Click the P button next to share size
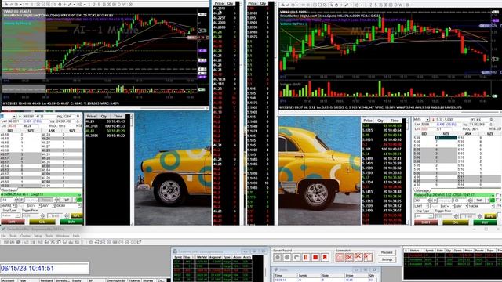Viewport: 502px width, 282px height. pyautogui.click(x=22, y=200)
